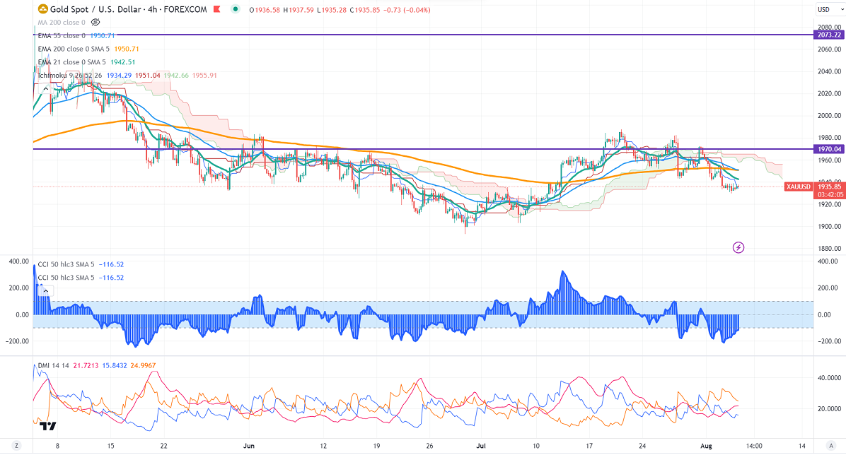This screenshot has height=455, width=846.
Task: Click the 2073.22 horizontal line price label
Action: tap(829, 35)
